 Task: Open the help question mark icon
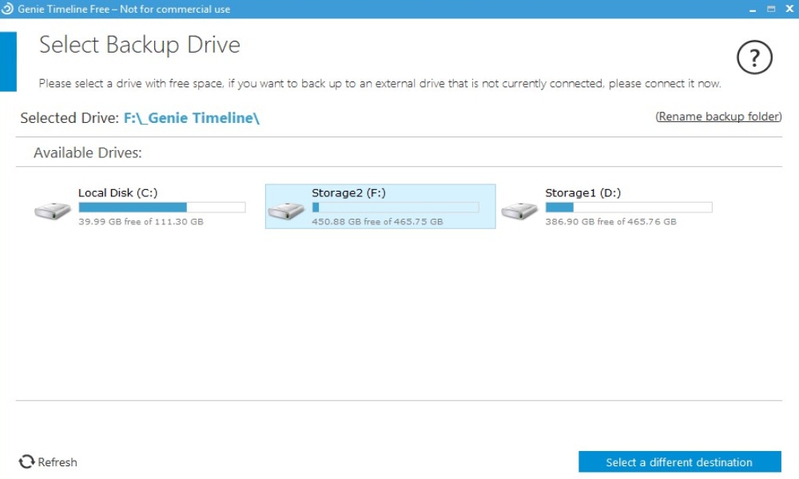(754, 57)
